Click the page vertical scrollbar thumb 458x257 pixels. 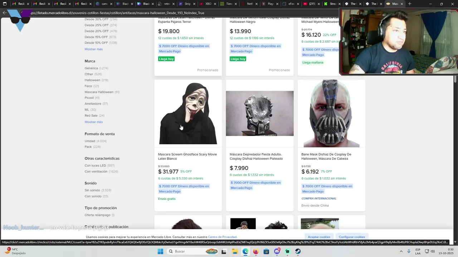[455, 79]
